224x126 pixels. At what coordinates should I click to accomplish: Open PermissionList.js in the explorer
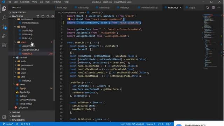30,23
